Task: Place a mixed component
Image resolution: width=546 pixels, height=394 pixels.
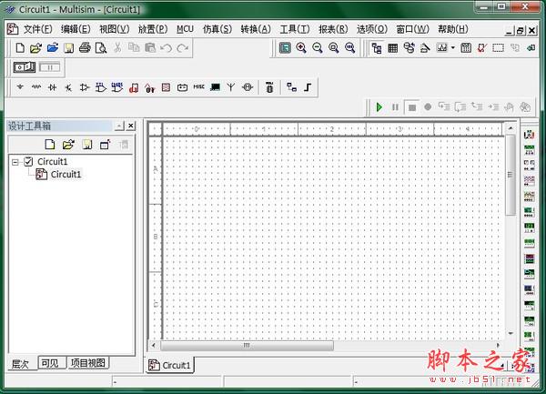Action: point(134,87)
